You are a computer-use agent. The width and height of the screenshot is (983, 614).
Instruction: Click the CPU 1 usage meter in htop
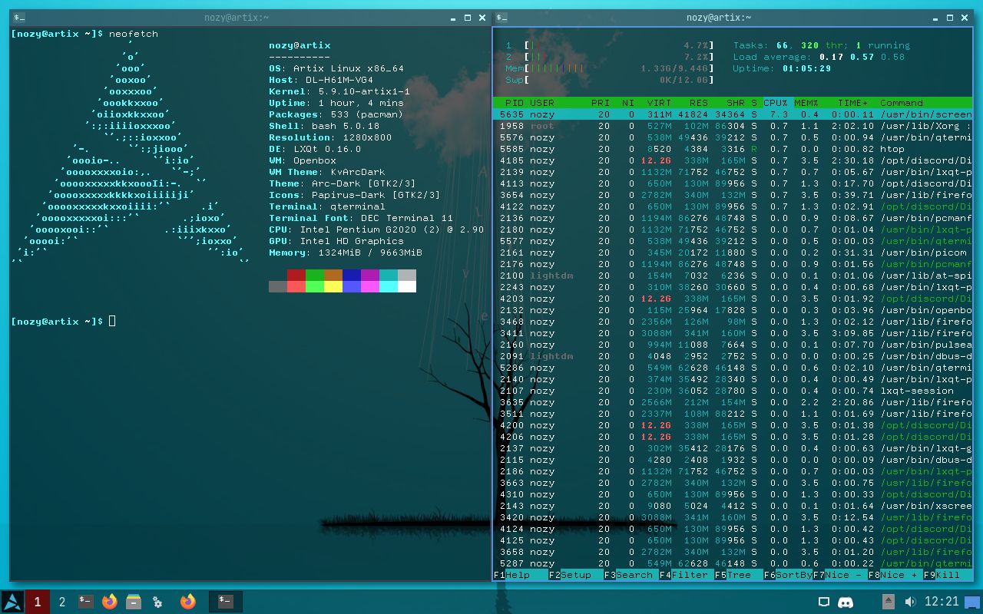point(610,45)
